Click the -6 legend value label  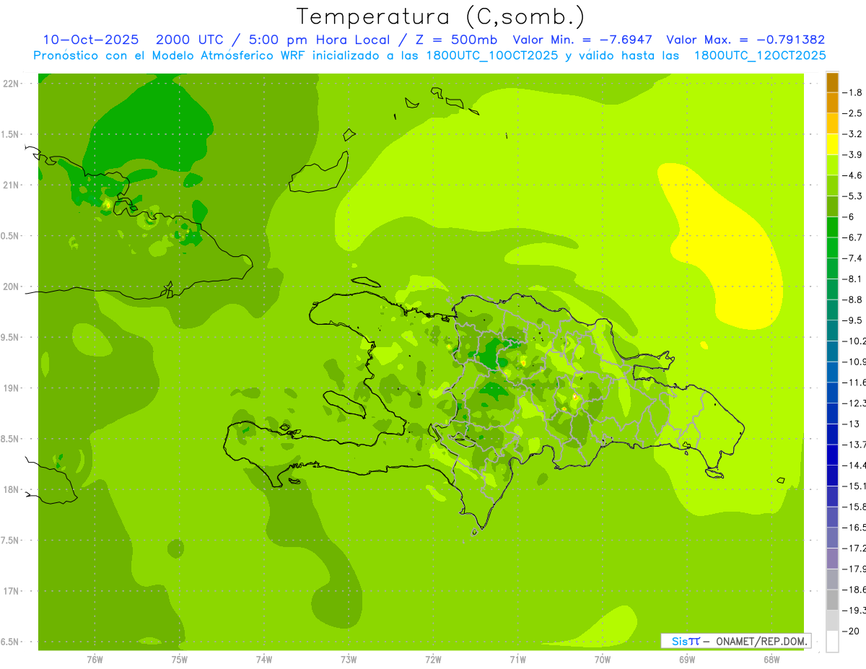[x=854, y=217]
